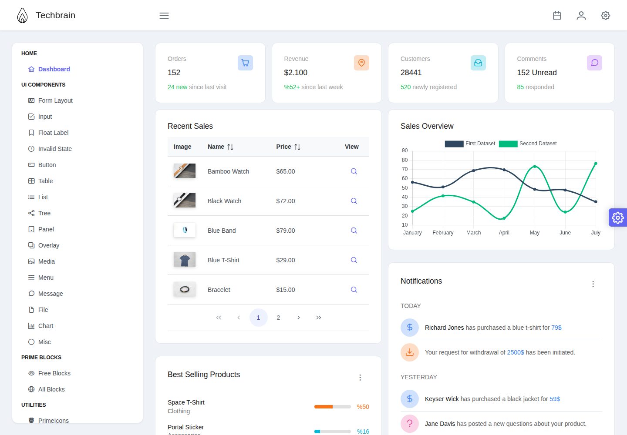The image size is (627, 435).
Task: Open the floating theme configurator button
Action: 618,217
